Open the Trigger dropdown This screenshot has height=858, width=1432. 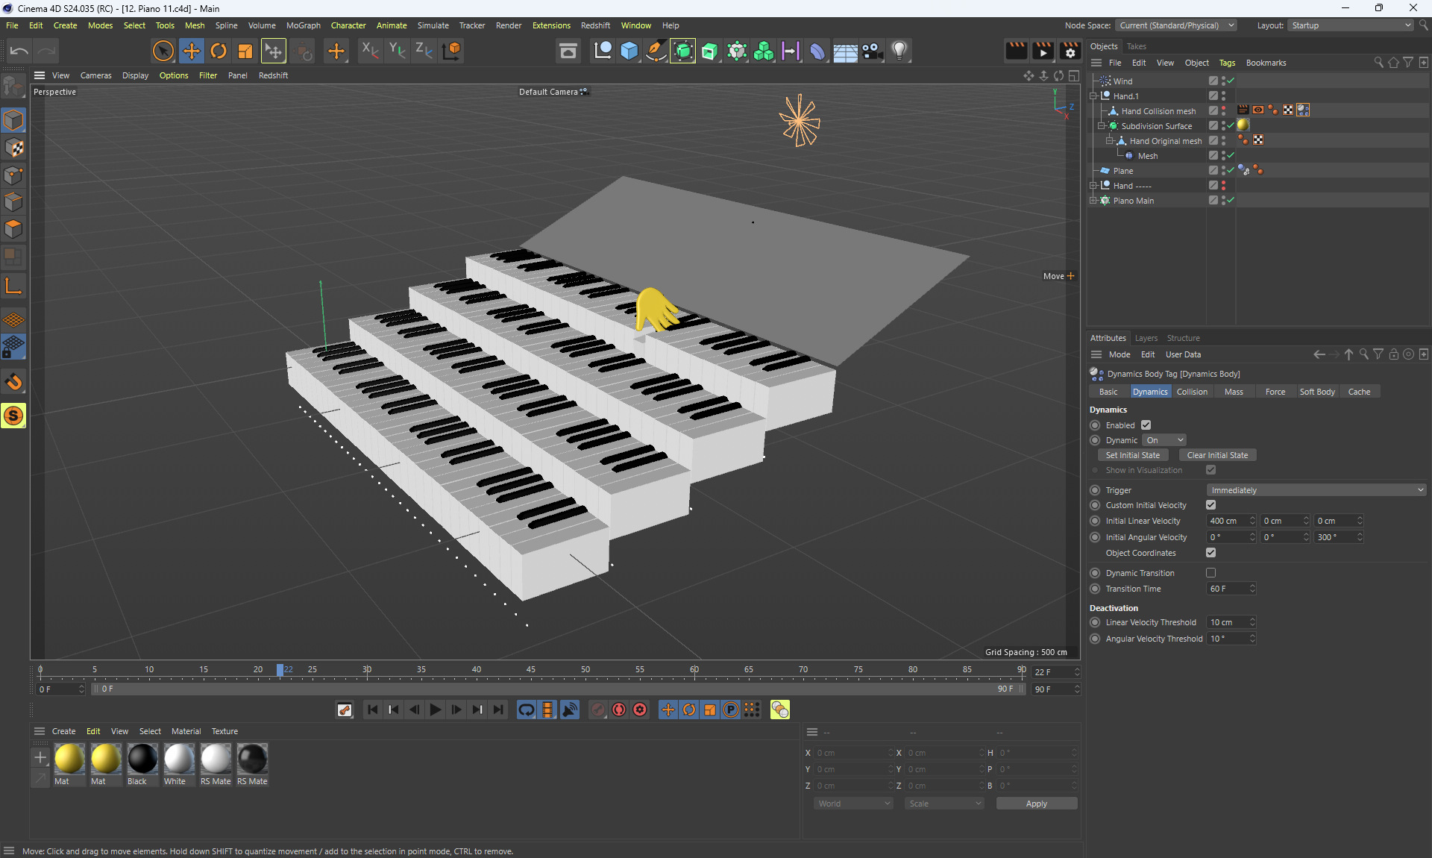click(1316, 490)
